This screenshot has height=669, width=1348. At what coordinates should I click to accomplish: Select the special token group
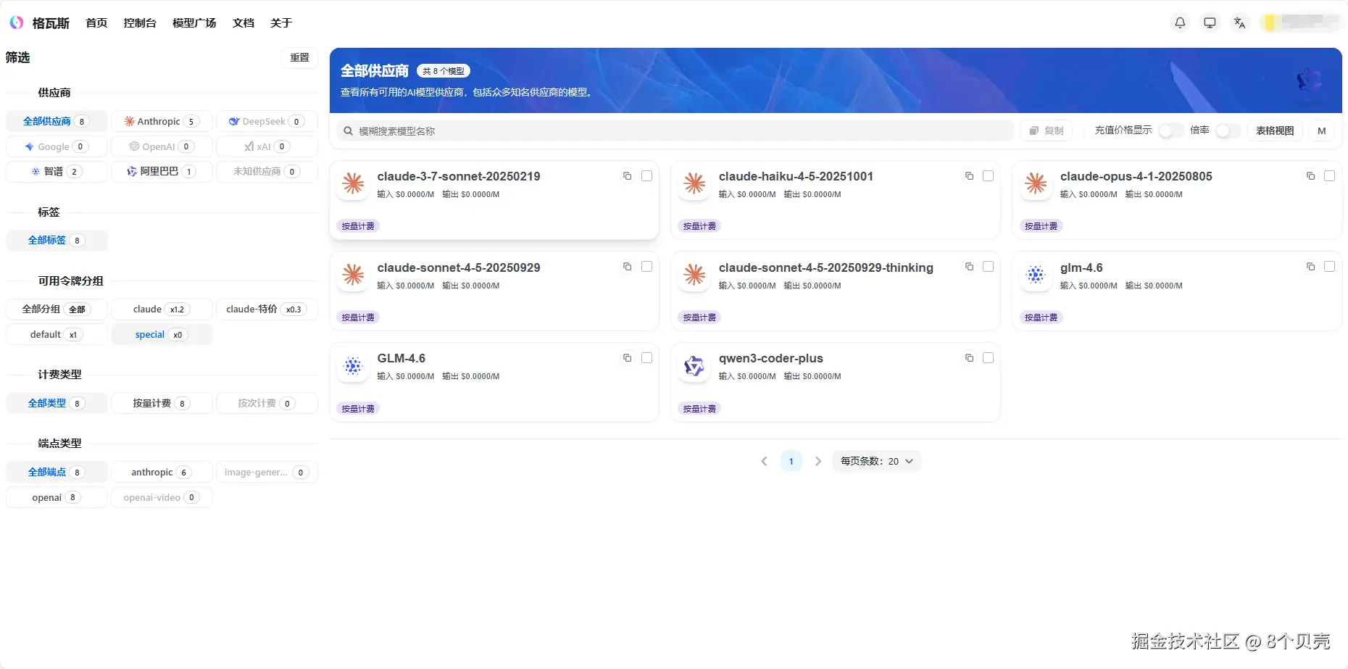(x=162, y=334)
